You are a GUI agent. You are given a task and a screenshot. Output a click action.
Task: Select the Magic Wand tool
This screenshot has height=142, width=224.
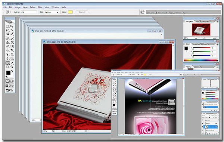click(12, 30)
